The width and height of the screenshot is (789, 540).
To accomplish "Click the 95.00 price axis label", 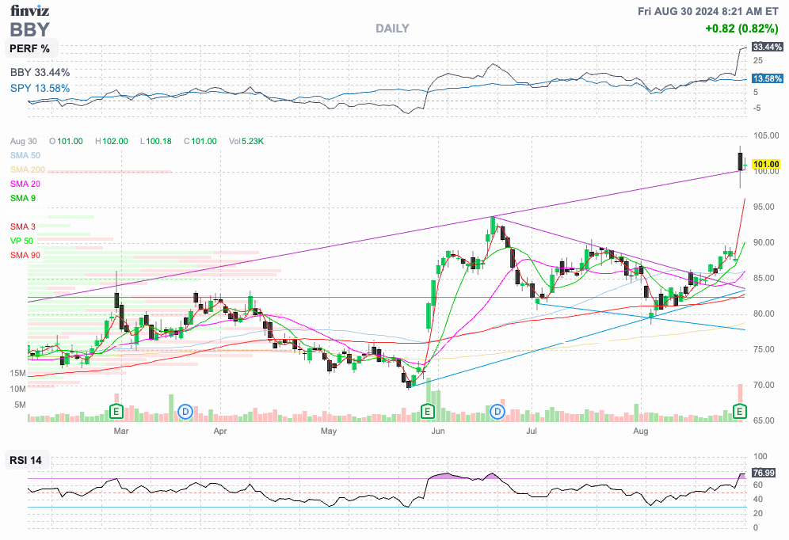I will (x=764, y=207).
